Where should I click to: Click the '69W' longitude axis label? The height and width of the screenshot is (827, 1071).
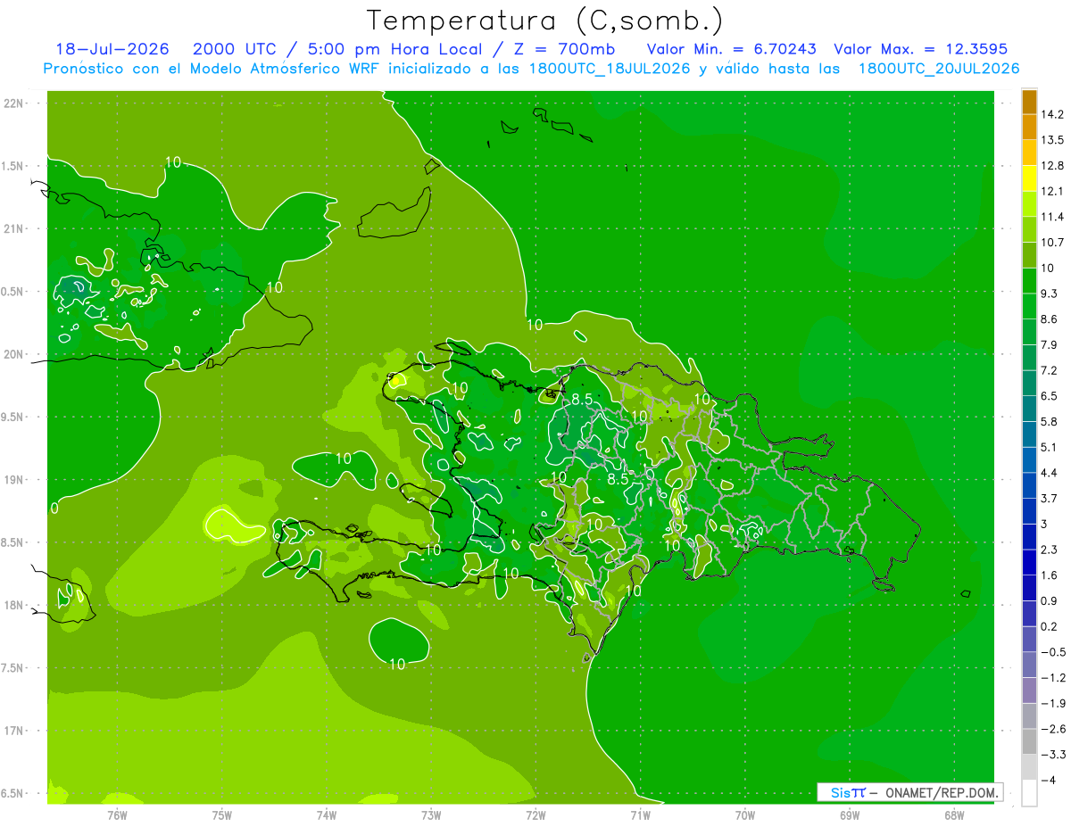coord(850,815)
